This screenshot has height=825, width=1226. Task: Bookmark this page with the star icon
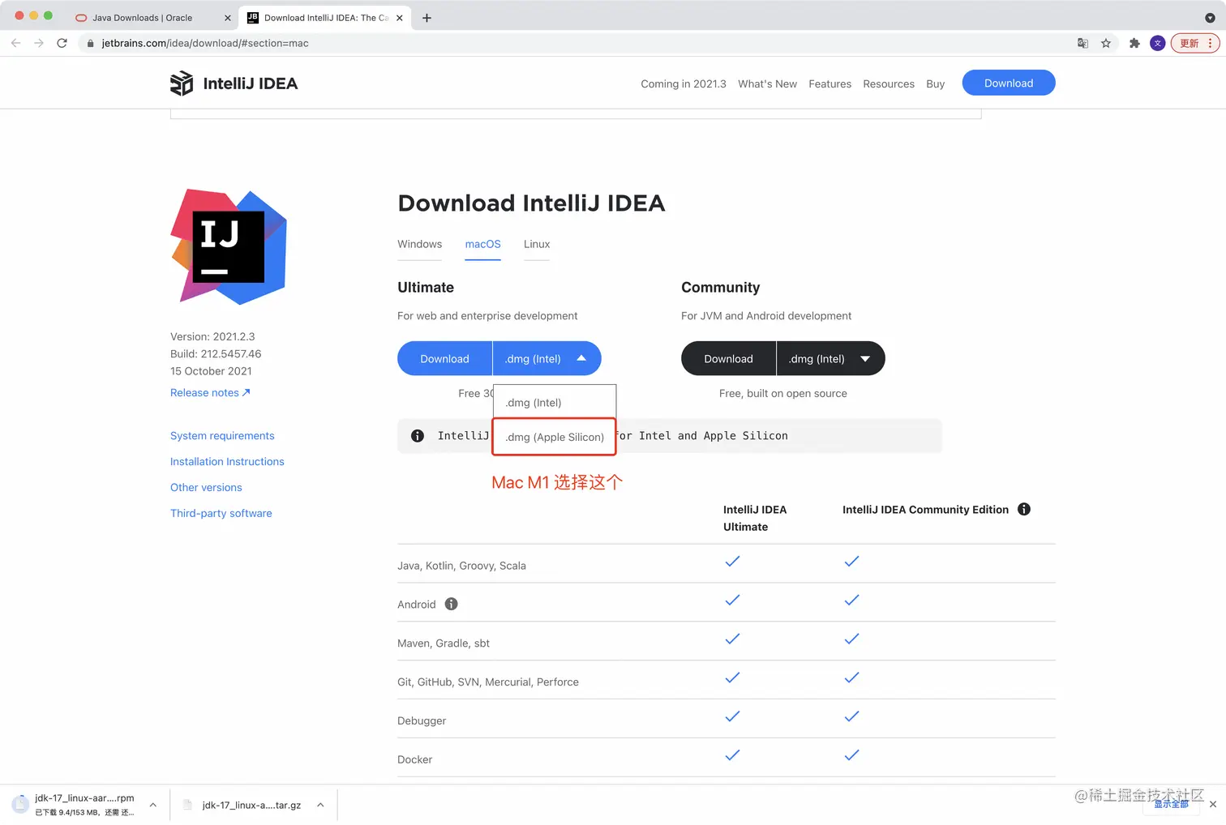[1106, 43]
